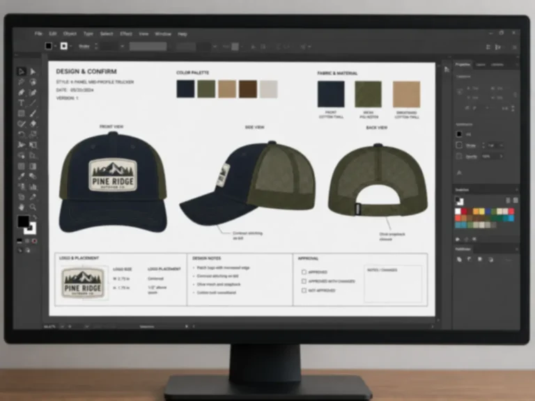Click first Pathfinder shape mode icon
This screenshot has width=535, height=401.
click(x=459, y=260)
